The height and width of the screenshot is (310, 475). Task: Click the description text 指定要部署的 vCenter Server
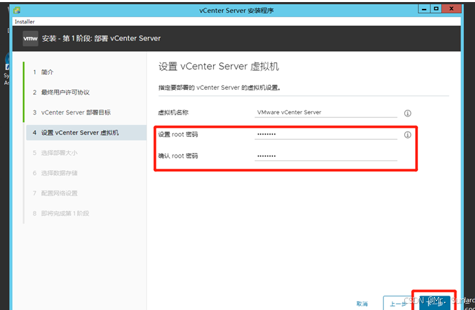click(219, 88)
